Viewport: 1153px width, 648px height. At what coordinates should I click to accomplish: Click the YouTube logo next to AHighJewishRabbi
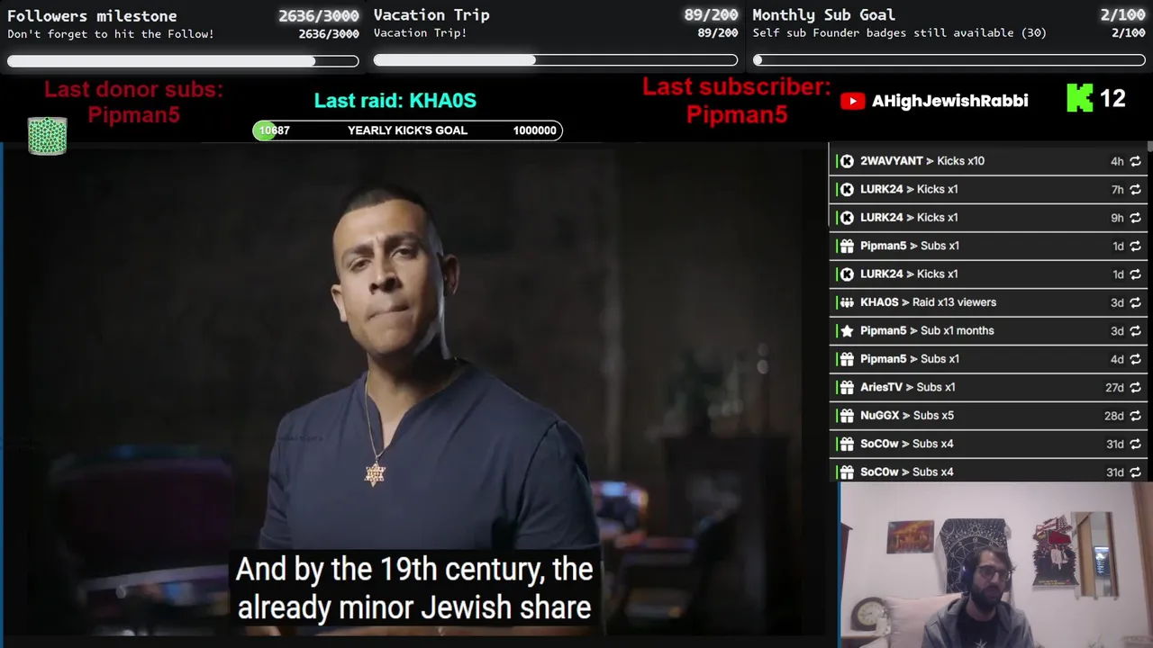852,101
